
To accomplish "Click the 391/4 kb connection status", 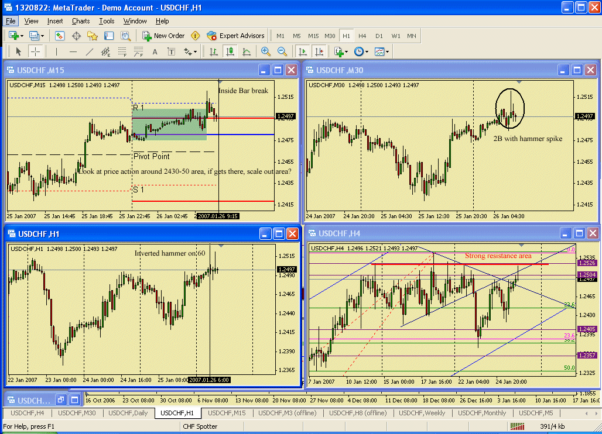I will tap(552, 426).
